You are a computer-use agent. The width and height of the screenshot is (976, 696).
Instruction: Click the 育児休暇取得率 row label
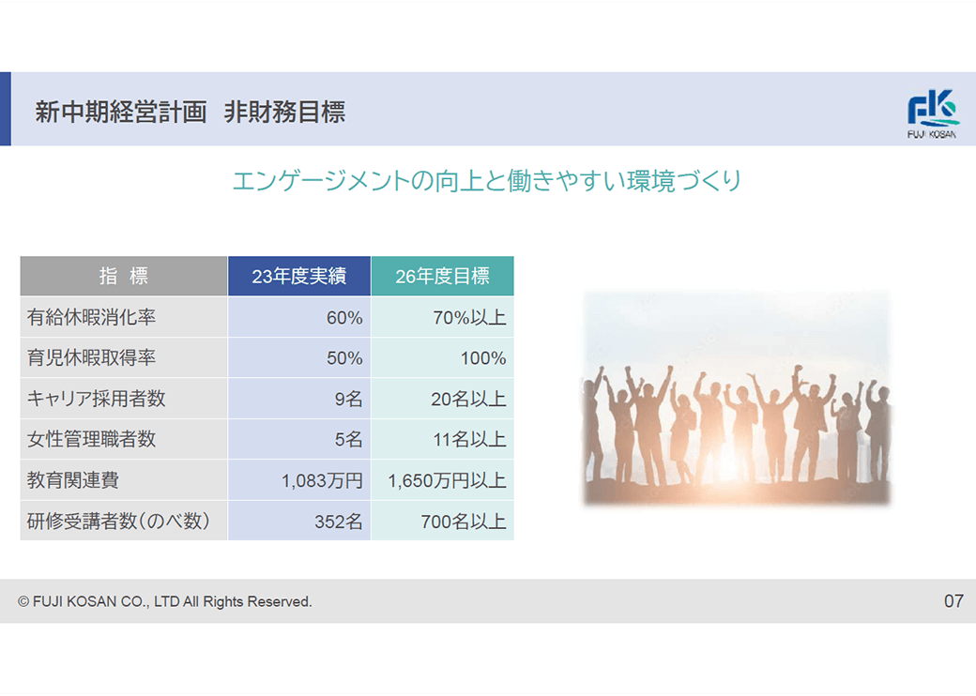[92, 357]
